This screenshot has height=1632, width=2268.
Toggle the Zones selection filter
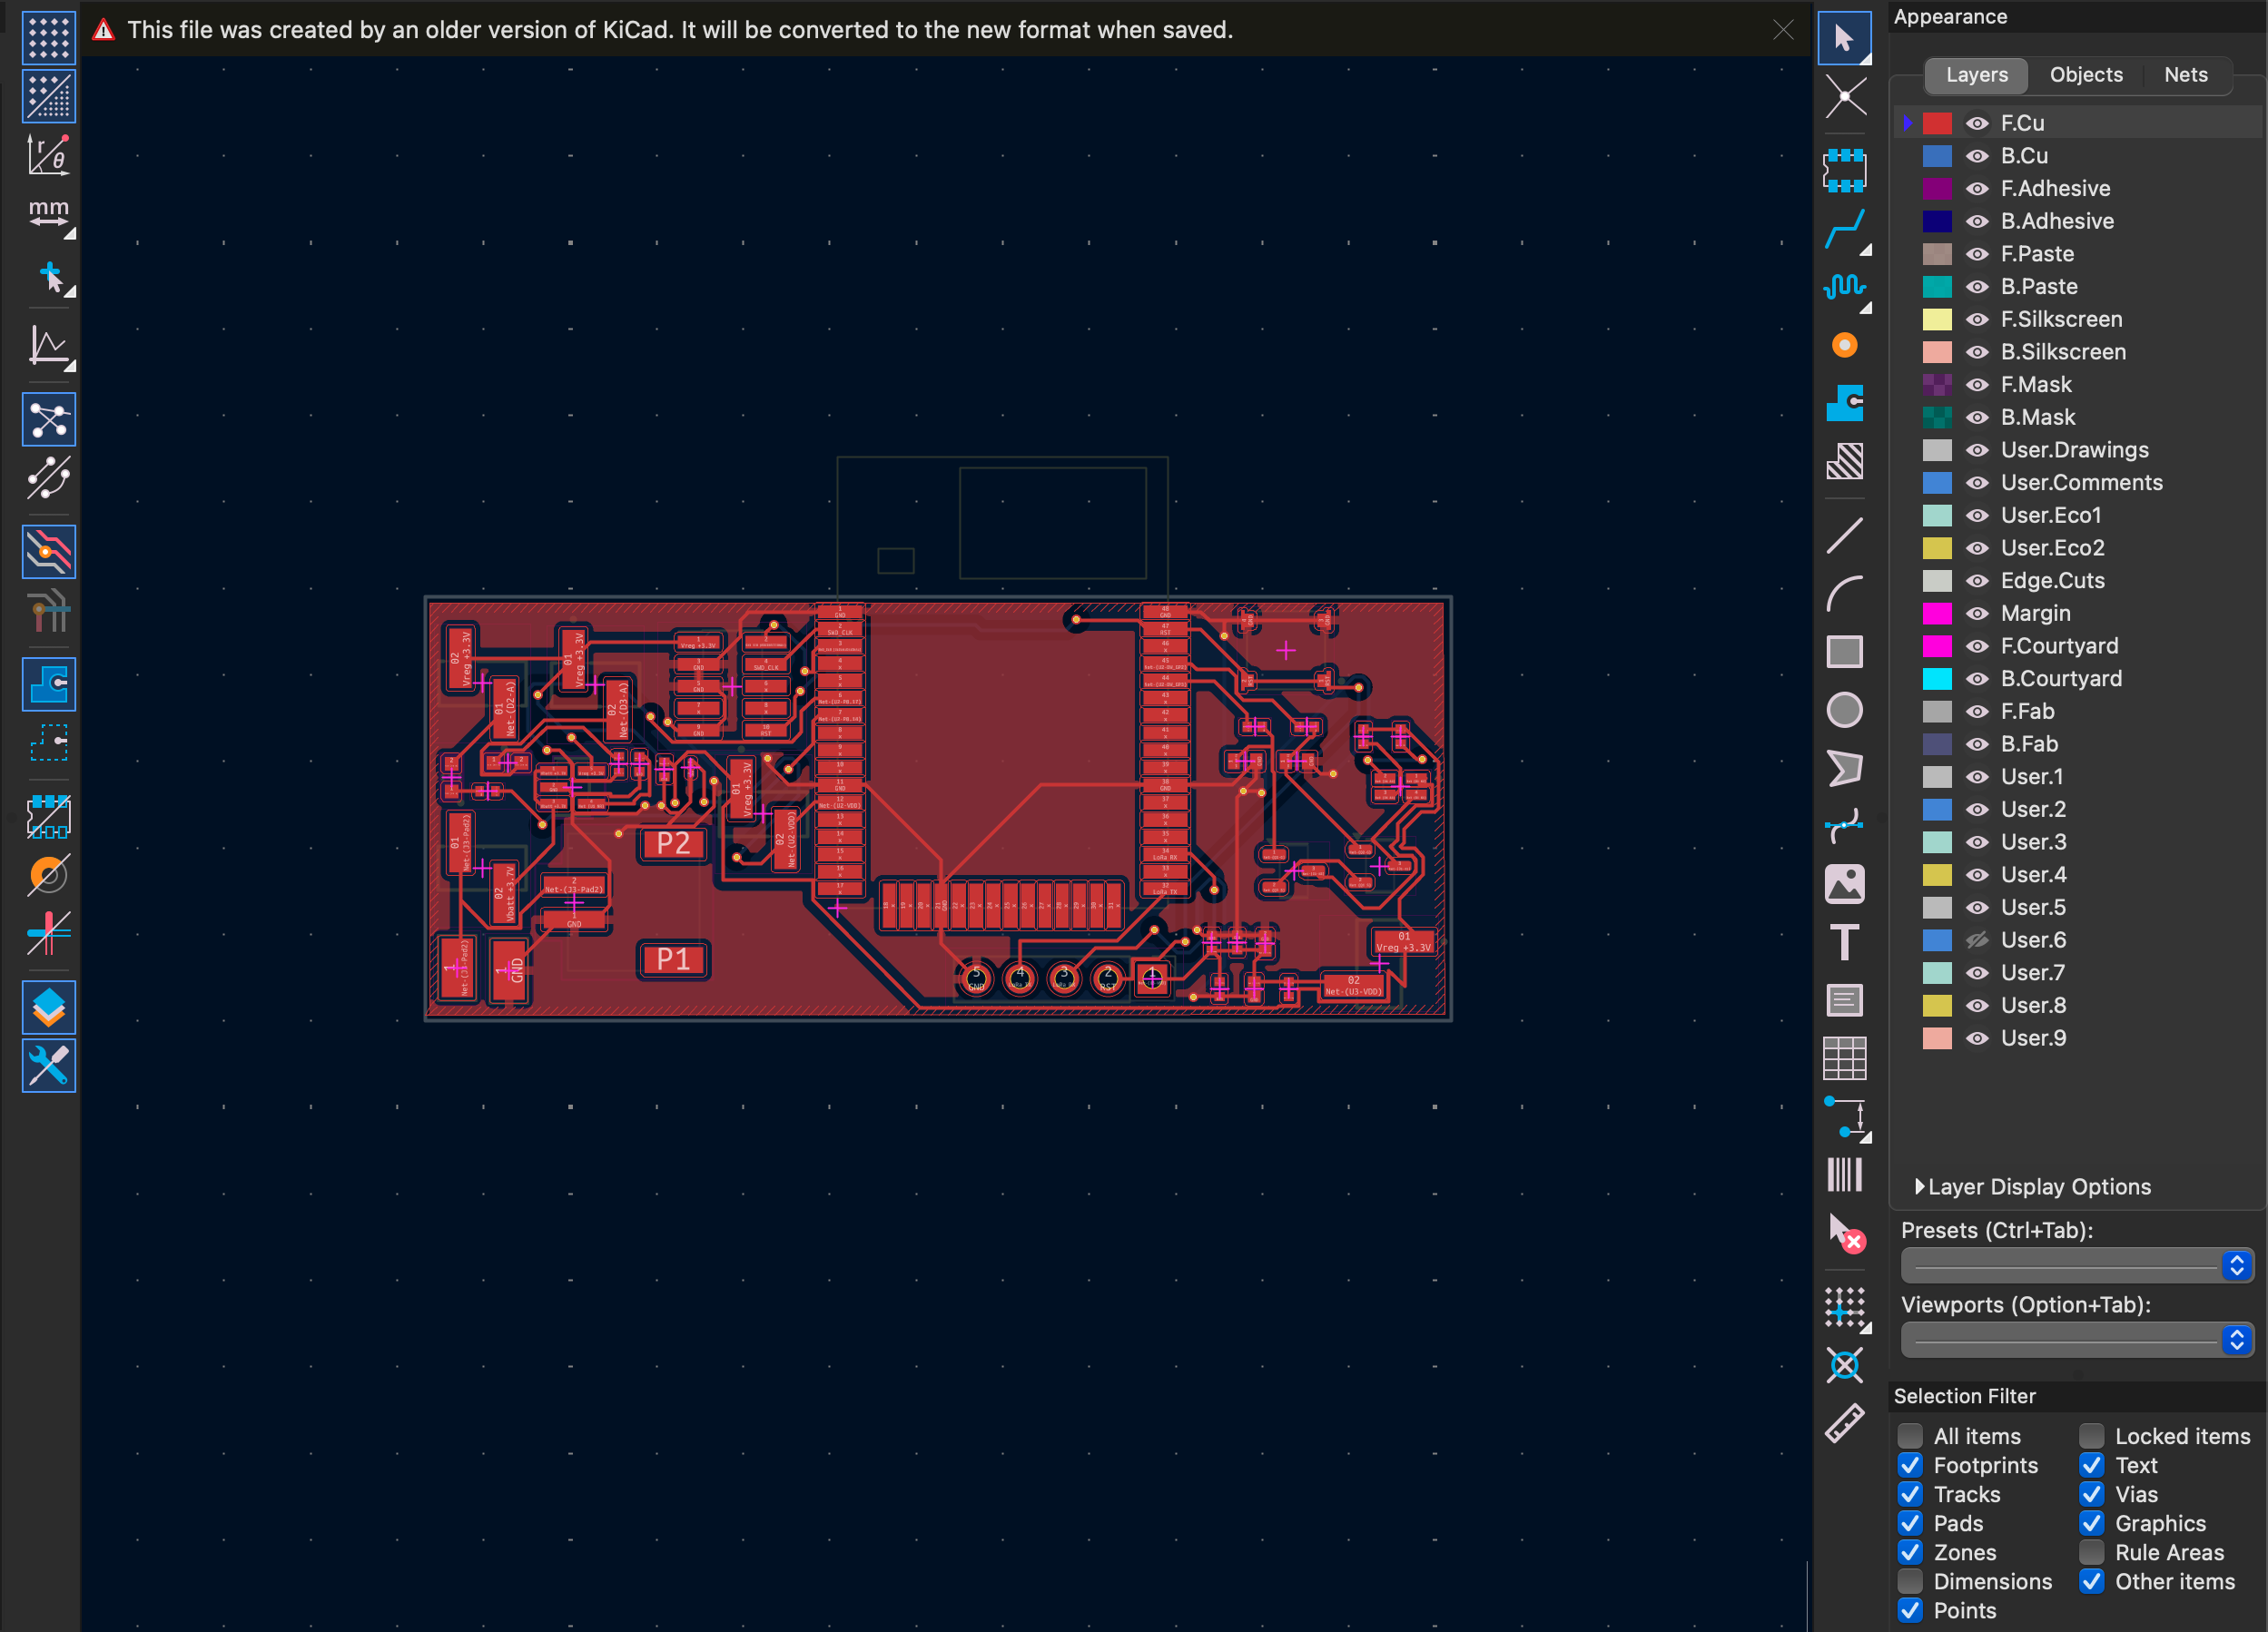1910,1552
